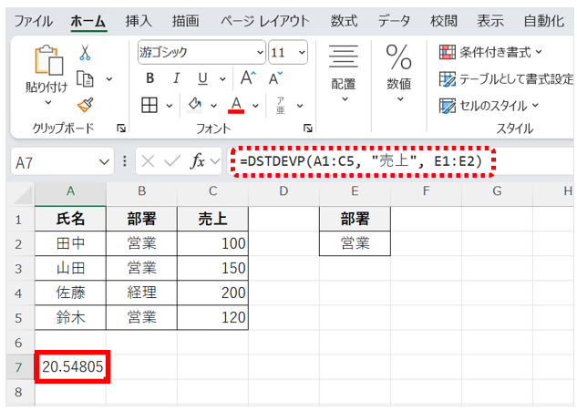This screenshot has width=577, height=411.
Task: Click the Increase Font Size icon
Action: click(x=247, y=78)
